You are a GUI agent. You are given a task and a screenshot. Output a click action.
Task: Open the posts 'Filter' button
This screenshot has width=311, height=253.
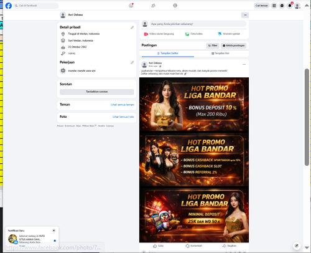[x=213, y=45]
